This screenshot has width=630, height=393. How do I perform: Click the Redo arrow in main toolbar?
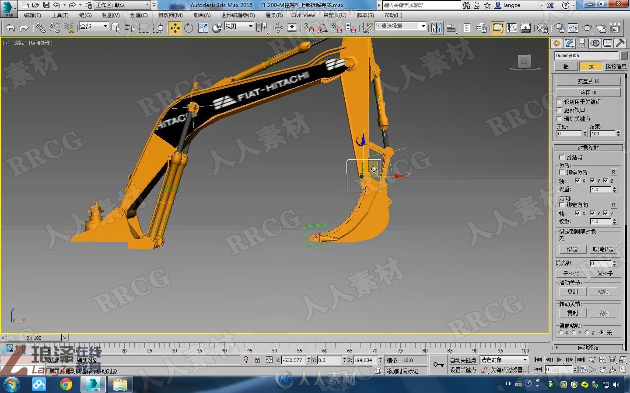pos(24,28)
